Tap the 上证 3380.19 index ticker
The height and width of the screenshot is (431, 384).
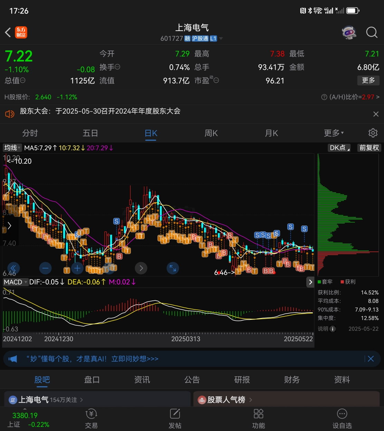coord(28,420)
